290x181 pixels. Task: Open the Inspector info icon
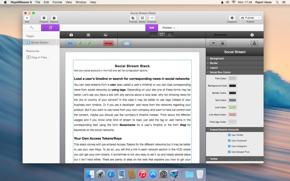click(x=232, y=18)
